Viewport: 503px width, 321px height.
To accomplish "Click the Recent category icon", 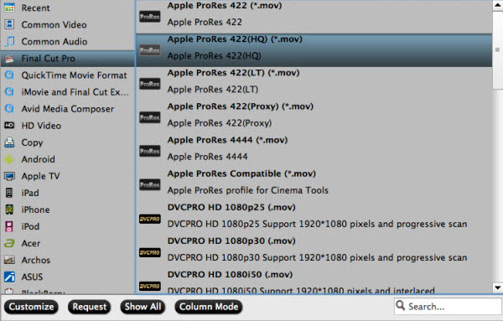I will [9, 8].
